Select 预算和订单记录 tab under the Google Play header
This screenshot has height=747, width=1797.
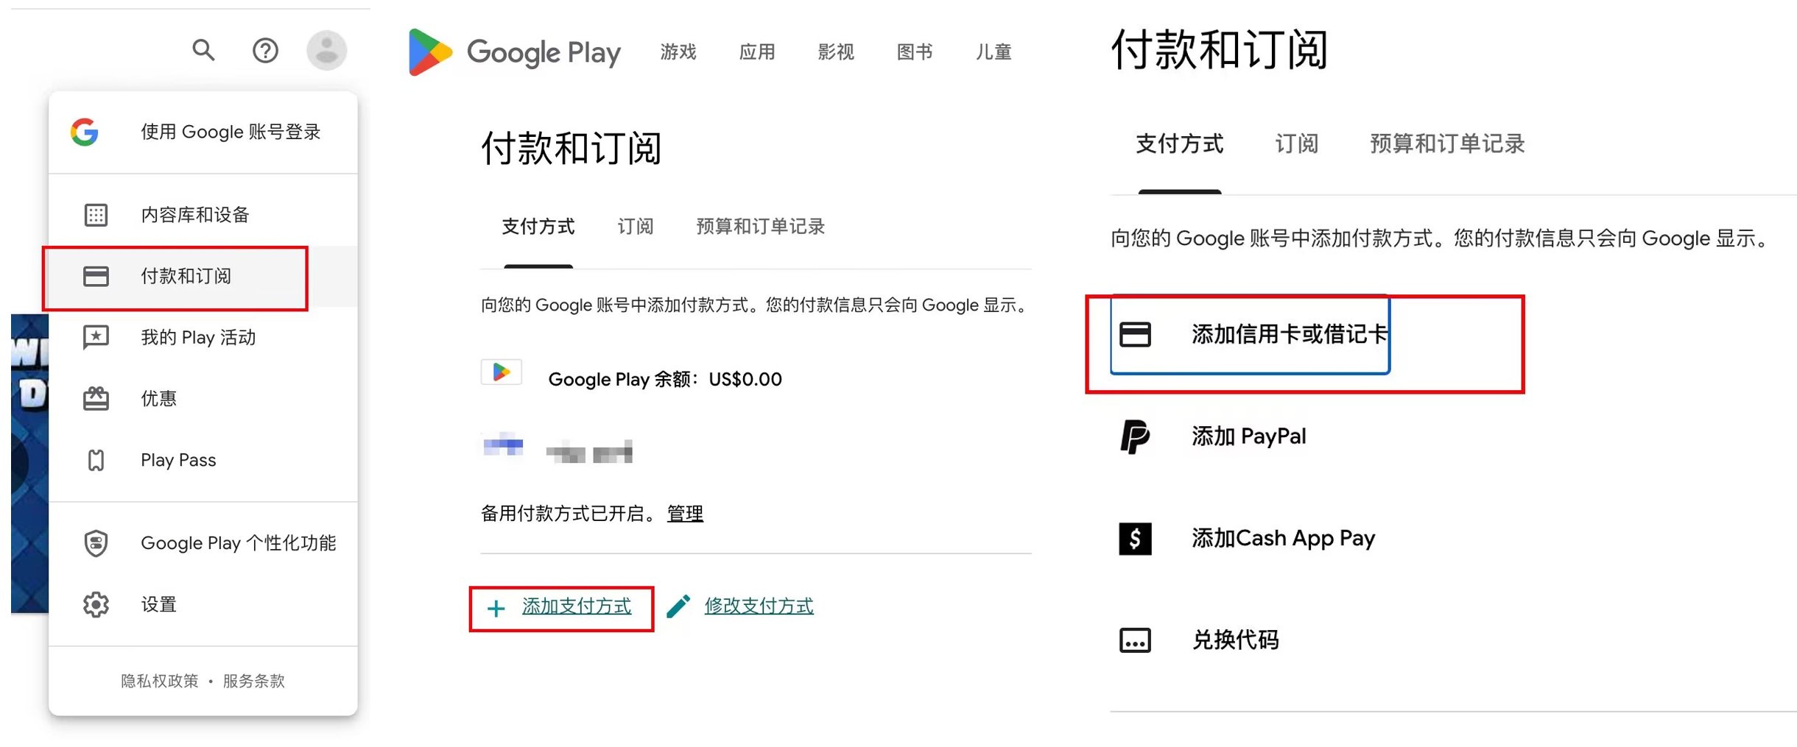tap(761, 227)
